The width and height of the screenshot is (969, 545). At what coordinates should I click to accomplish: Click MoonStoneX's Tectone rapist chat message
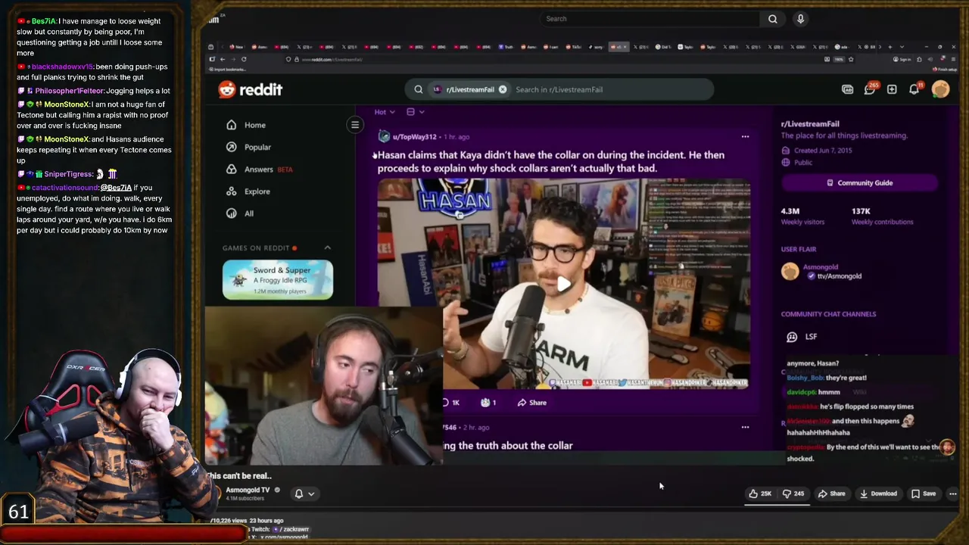[x=94, y=115]
